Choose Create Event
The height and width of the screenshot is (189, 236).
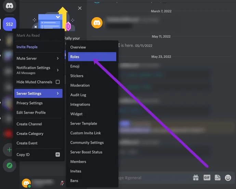[x=38, y=143]
